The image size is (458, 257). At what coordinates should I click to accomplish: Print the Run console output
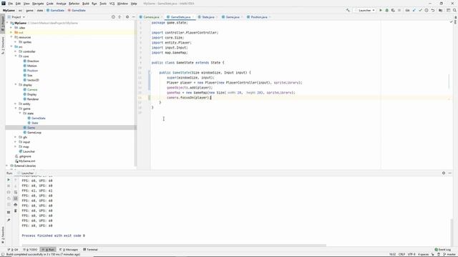16,205
